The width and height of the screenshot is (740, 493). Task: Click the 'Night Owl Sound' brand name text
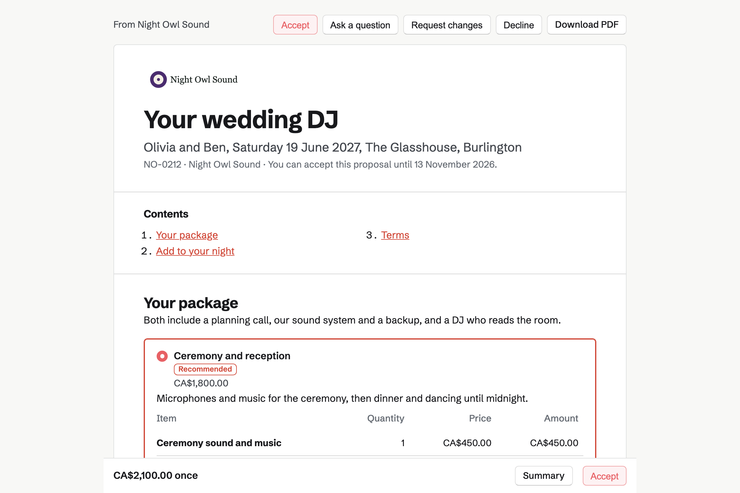point(203,79)
